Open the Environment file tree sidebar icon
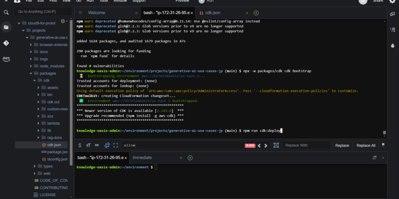The width and height of the screenshot is (399, 199). click(x=6, y=28)
